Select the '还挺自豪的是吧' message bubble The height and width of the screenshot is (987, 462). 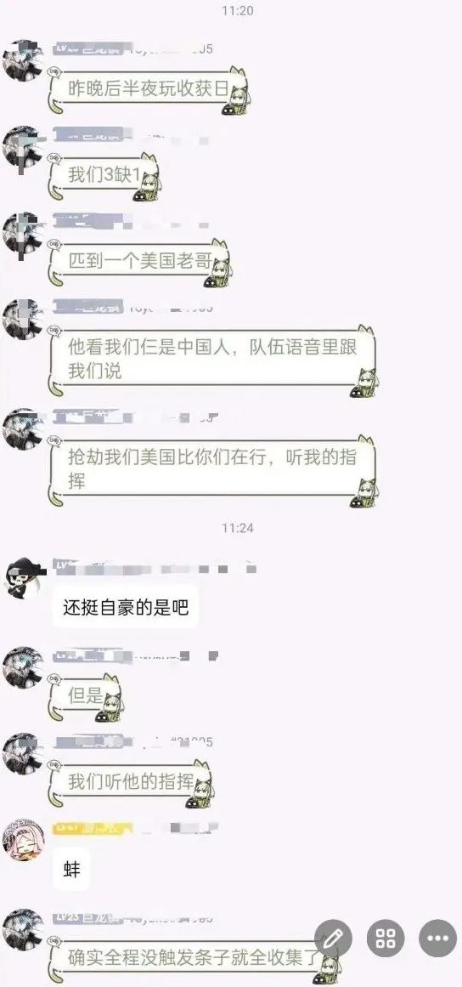click(125, 606)
